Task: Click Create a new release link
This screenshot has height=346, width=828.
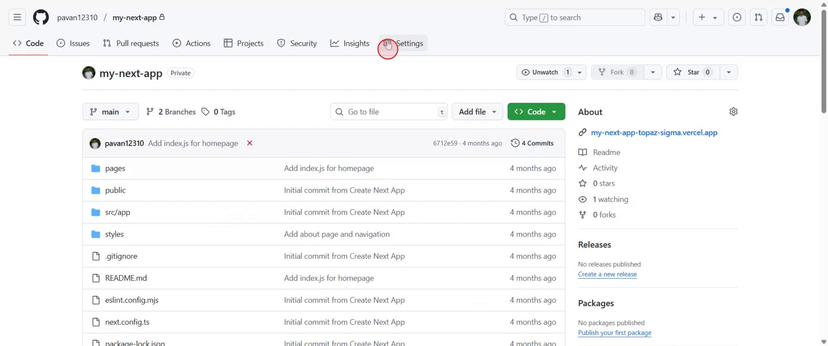Action: coord(607,274)
